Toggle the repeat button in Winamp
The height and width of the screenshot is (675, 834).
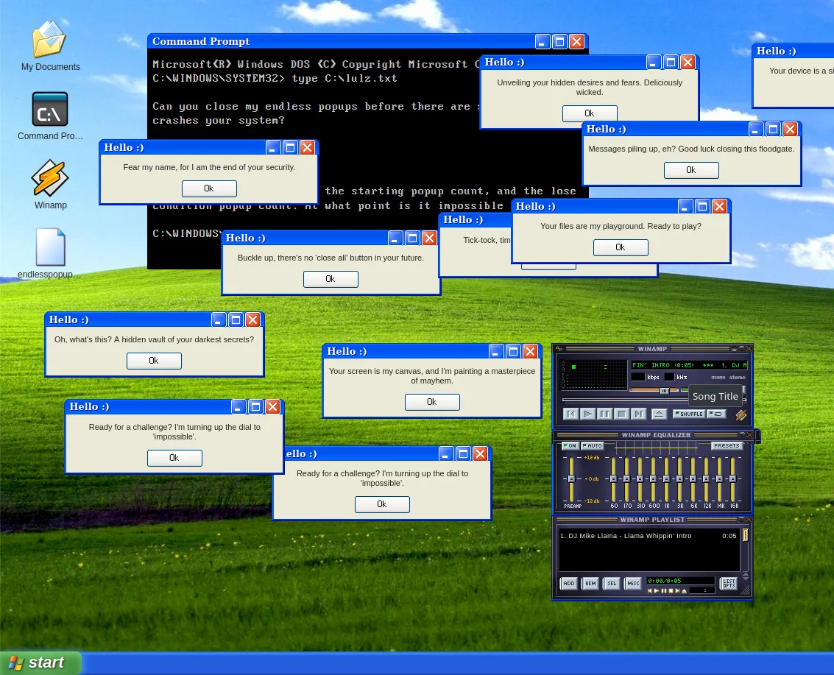716,414
